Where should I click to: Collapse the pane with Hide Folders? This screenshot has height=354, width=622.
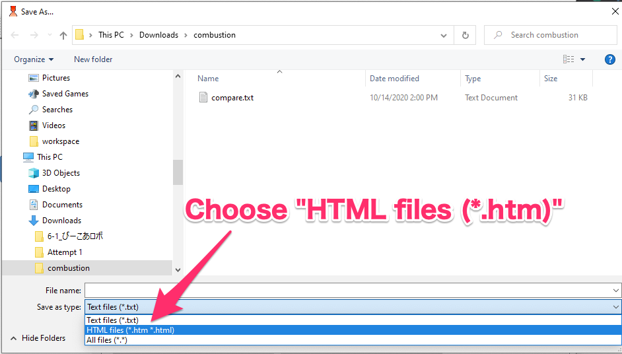tap(38, 338)
